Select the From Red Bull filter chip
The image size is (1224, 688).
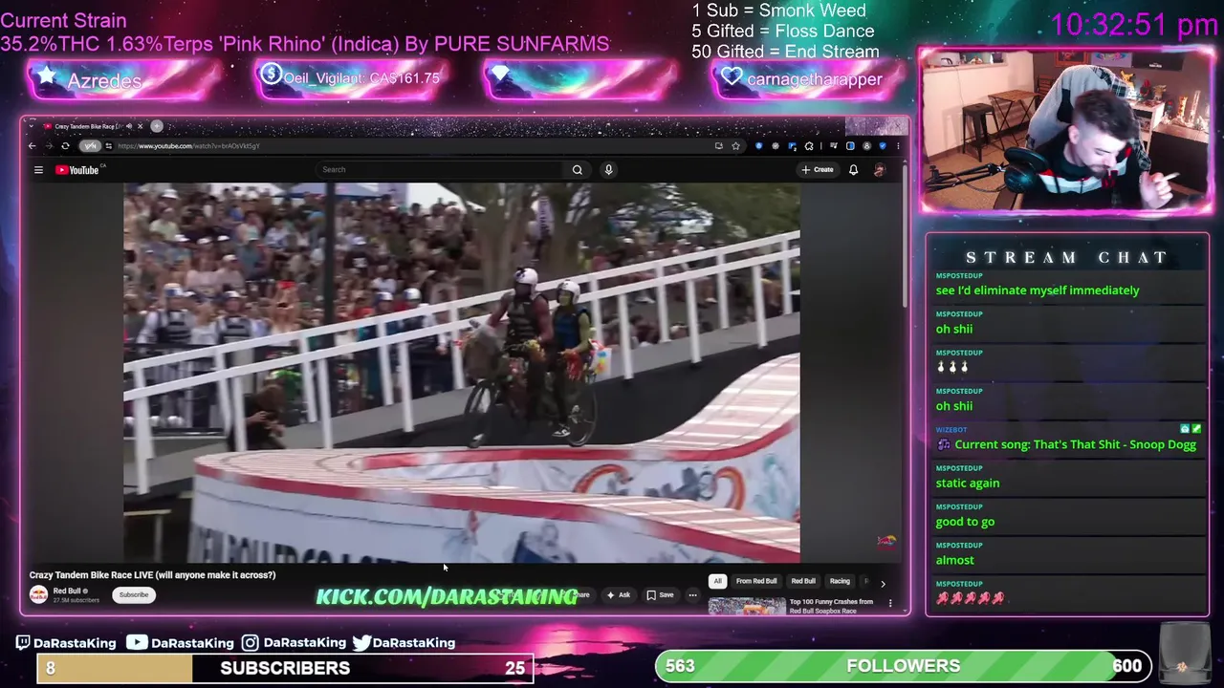[x=756, y=581]
